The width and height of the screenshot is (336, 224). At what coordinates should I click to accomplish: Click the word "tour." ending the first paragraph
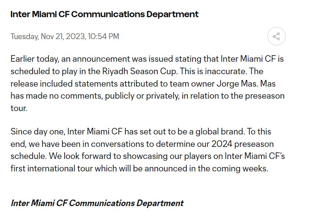pos(19,109)
